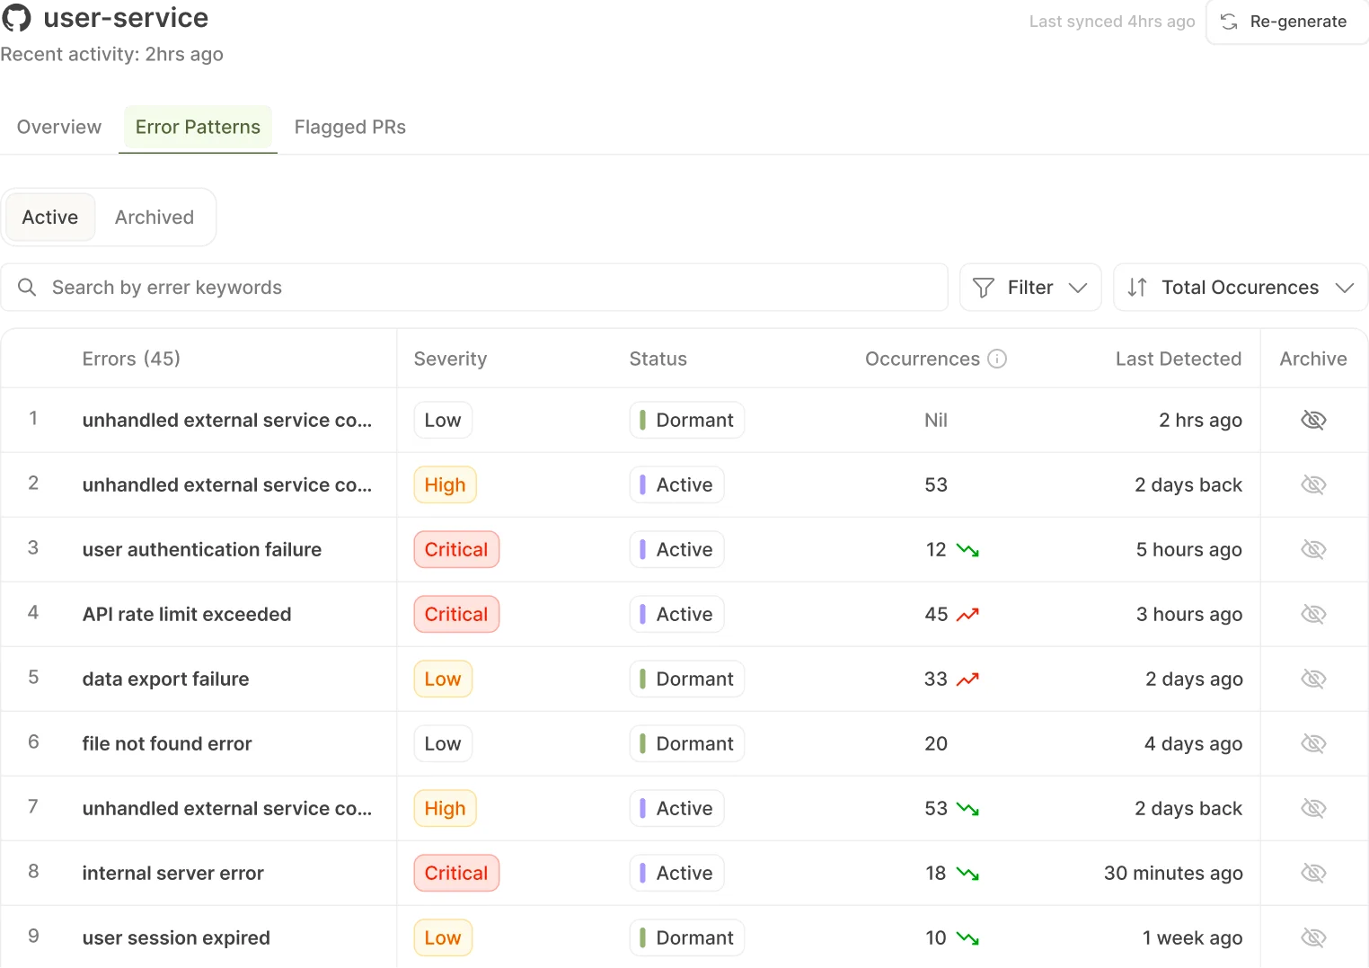The image size is (1369, 968).
Task: Open the file not found error entry
Action: click(167, 743)
